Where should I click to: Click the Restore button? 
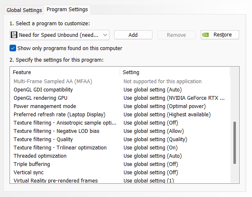[220, 35]
